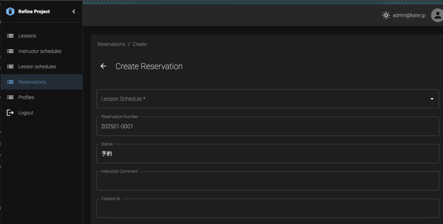Click the list icon beside Instructor schedules

(10, 51)
